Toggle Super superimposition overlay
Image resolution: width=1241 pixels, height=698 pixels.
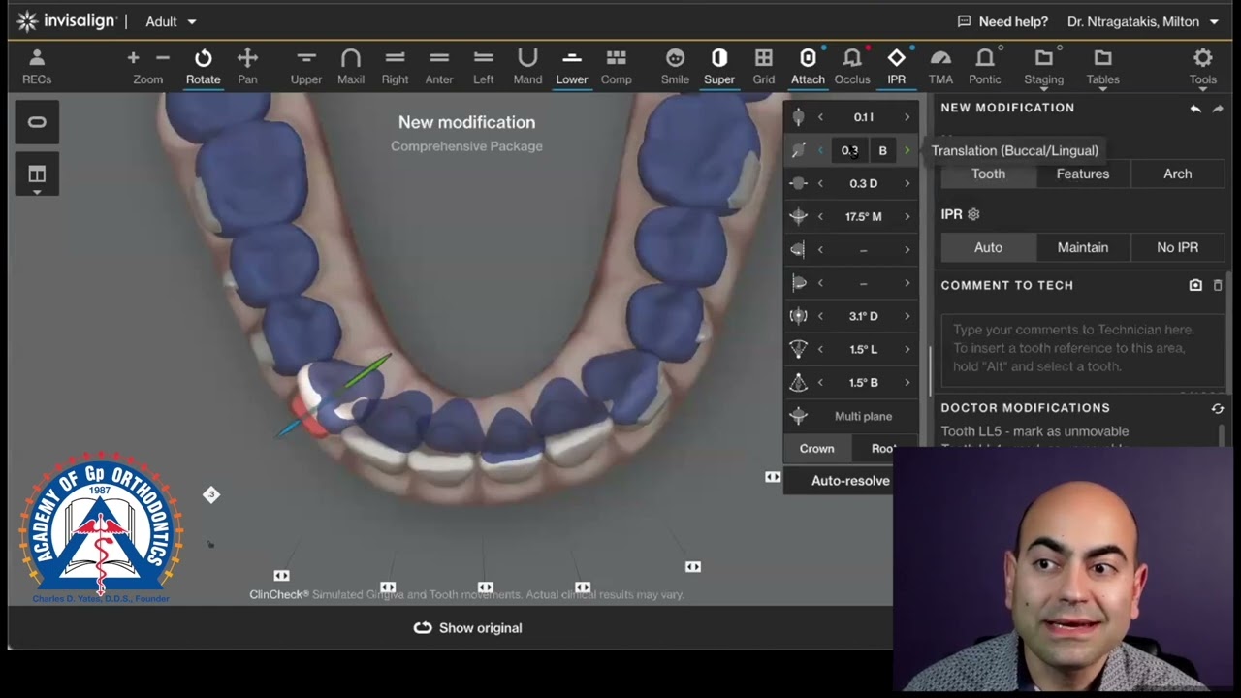(719, 67)
